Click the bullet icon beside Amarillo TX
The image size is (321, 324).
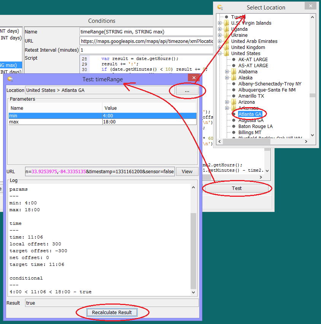234,96
